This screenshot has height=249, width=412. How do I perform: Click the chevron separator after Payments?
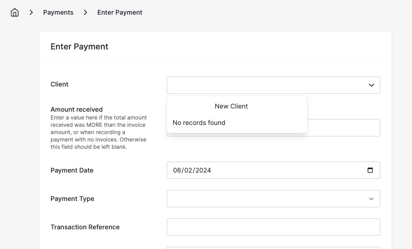[x=85, y=12]
